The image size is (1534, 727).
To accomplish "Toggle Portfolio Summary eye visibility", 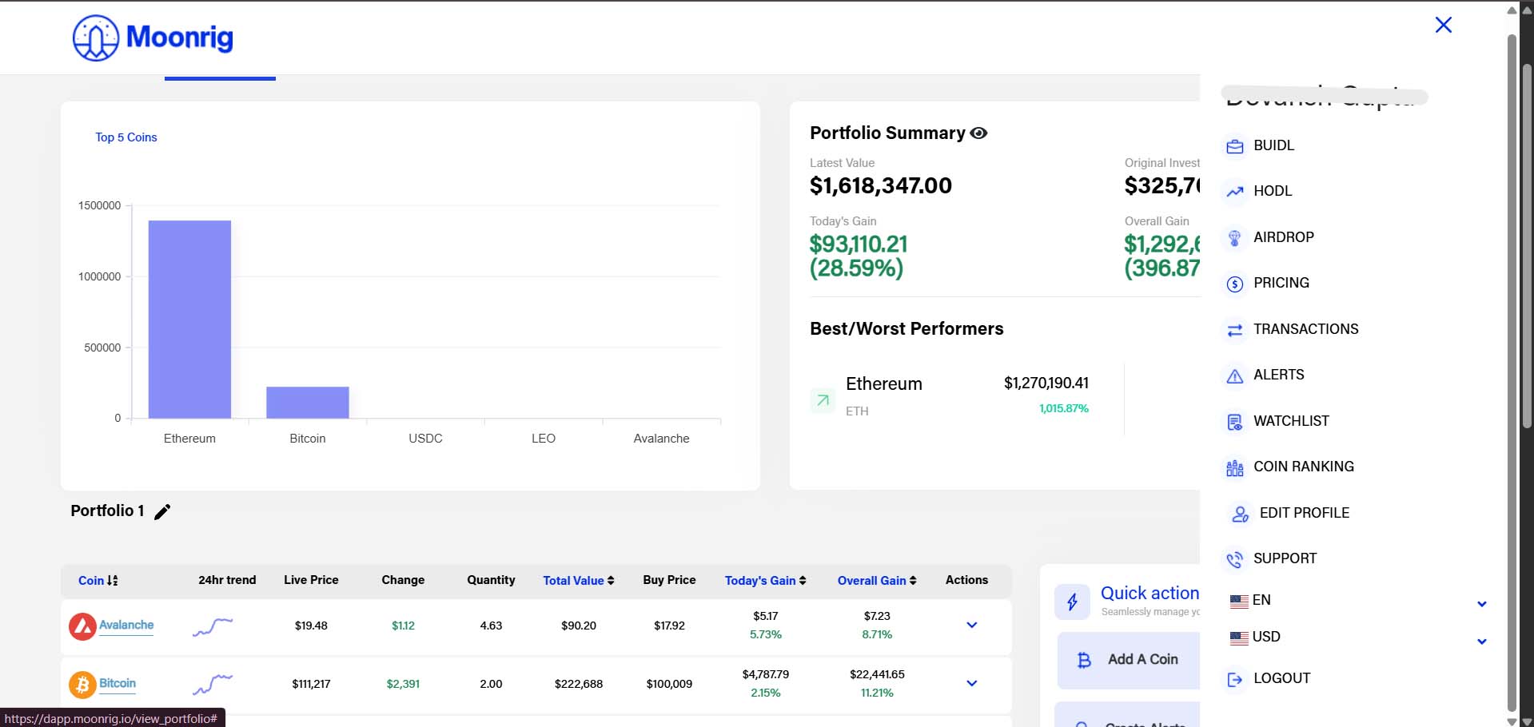I will point(978,133).
